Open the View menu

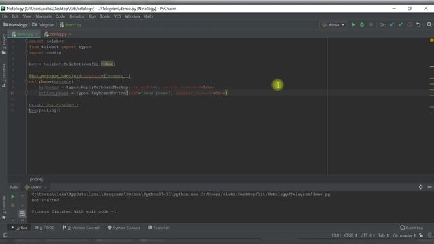click(x=27, y=16)
